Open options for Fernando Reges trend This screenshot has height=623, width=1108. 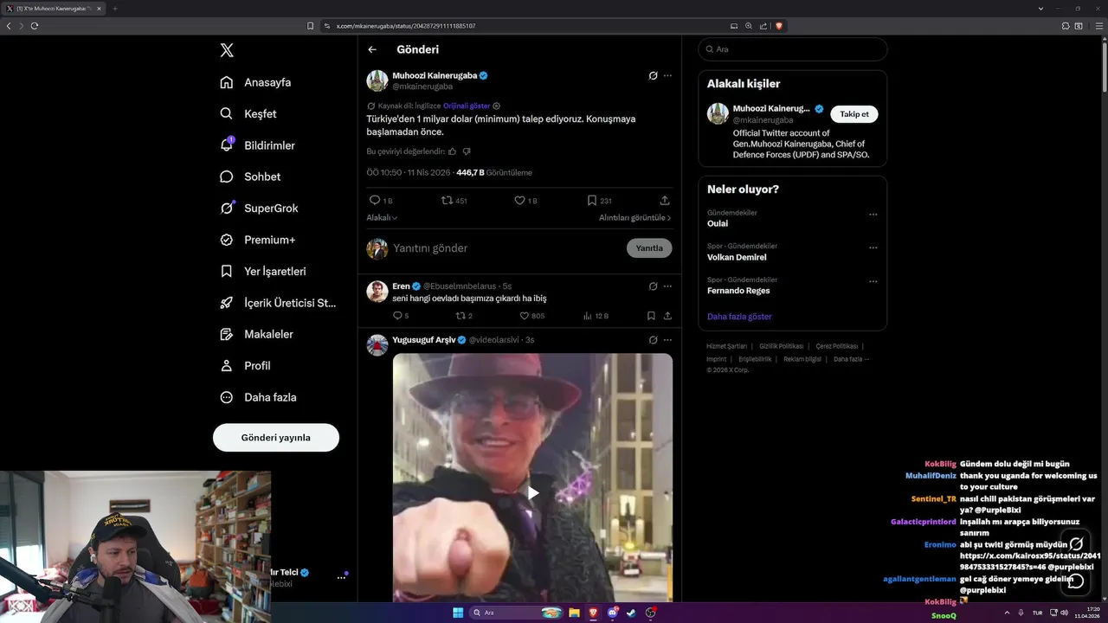point(873,281)
